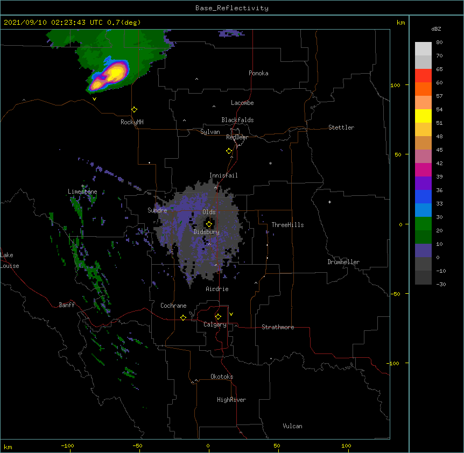Click the dBZ legend heading
Screen dimensions: 464x453
(436, 29)
